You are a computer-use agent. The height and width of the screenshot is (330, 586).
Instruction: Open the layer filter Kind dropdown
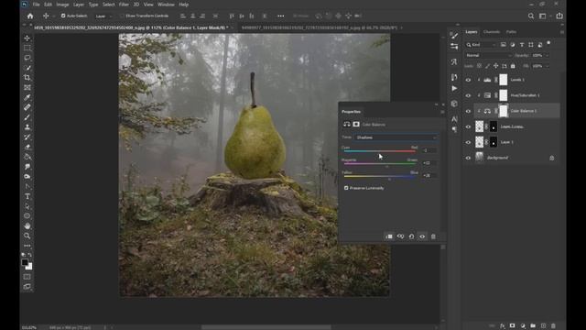point(481,45)
